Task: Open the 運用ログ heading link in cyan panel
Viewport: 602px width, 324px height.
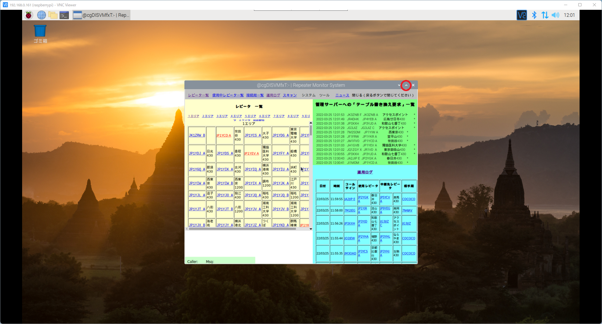Action: (x=365, y=172)
